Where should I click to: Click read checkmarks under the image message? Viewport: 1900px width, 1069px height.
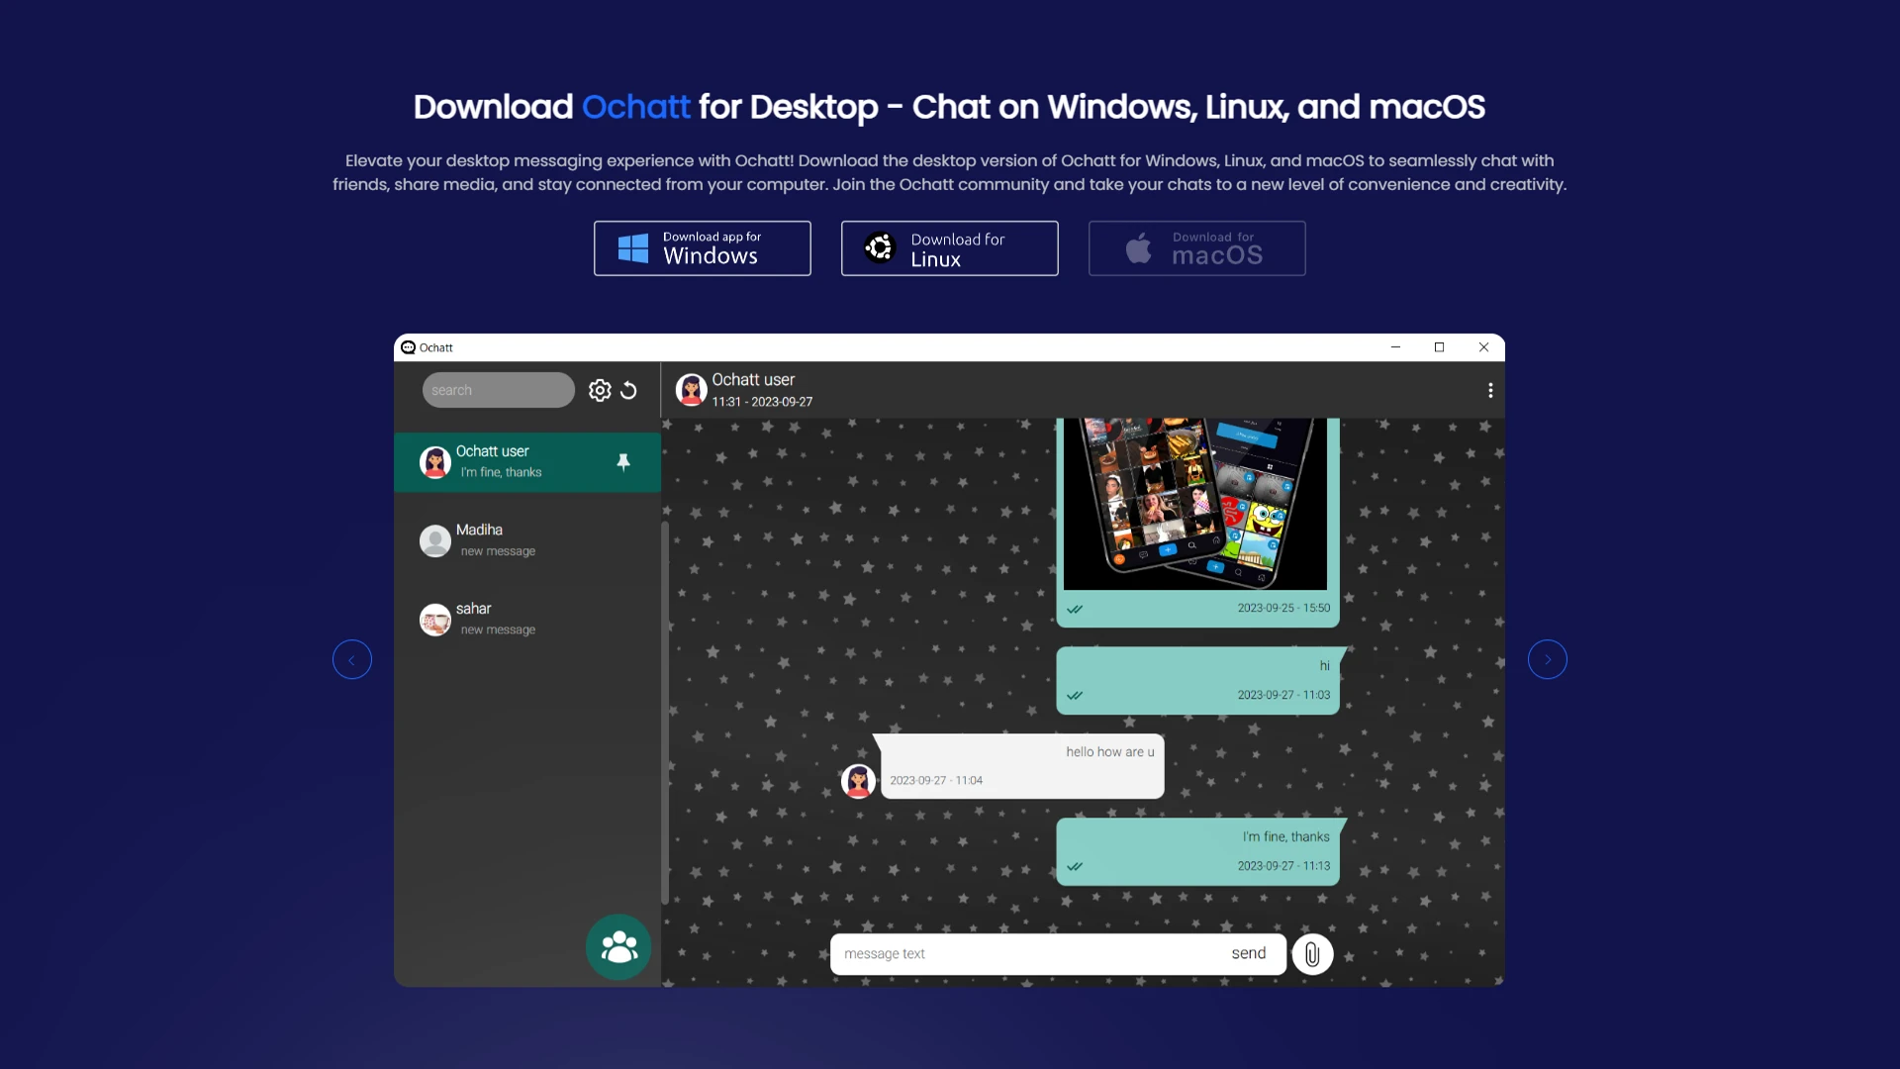(1075, 609)
